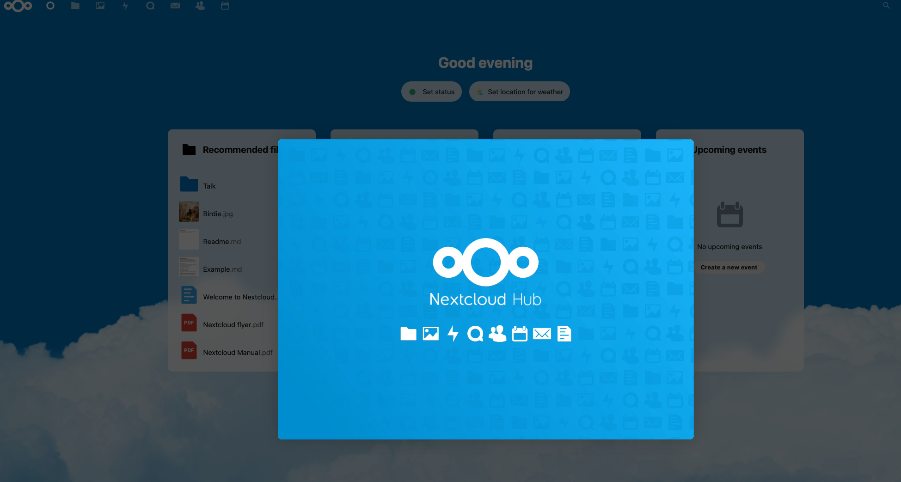Open the Dashboard app icon
The width and height of the screenshot is (901, 482).
[50, 6]
